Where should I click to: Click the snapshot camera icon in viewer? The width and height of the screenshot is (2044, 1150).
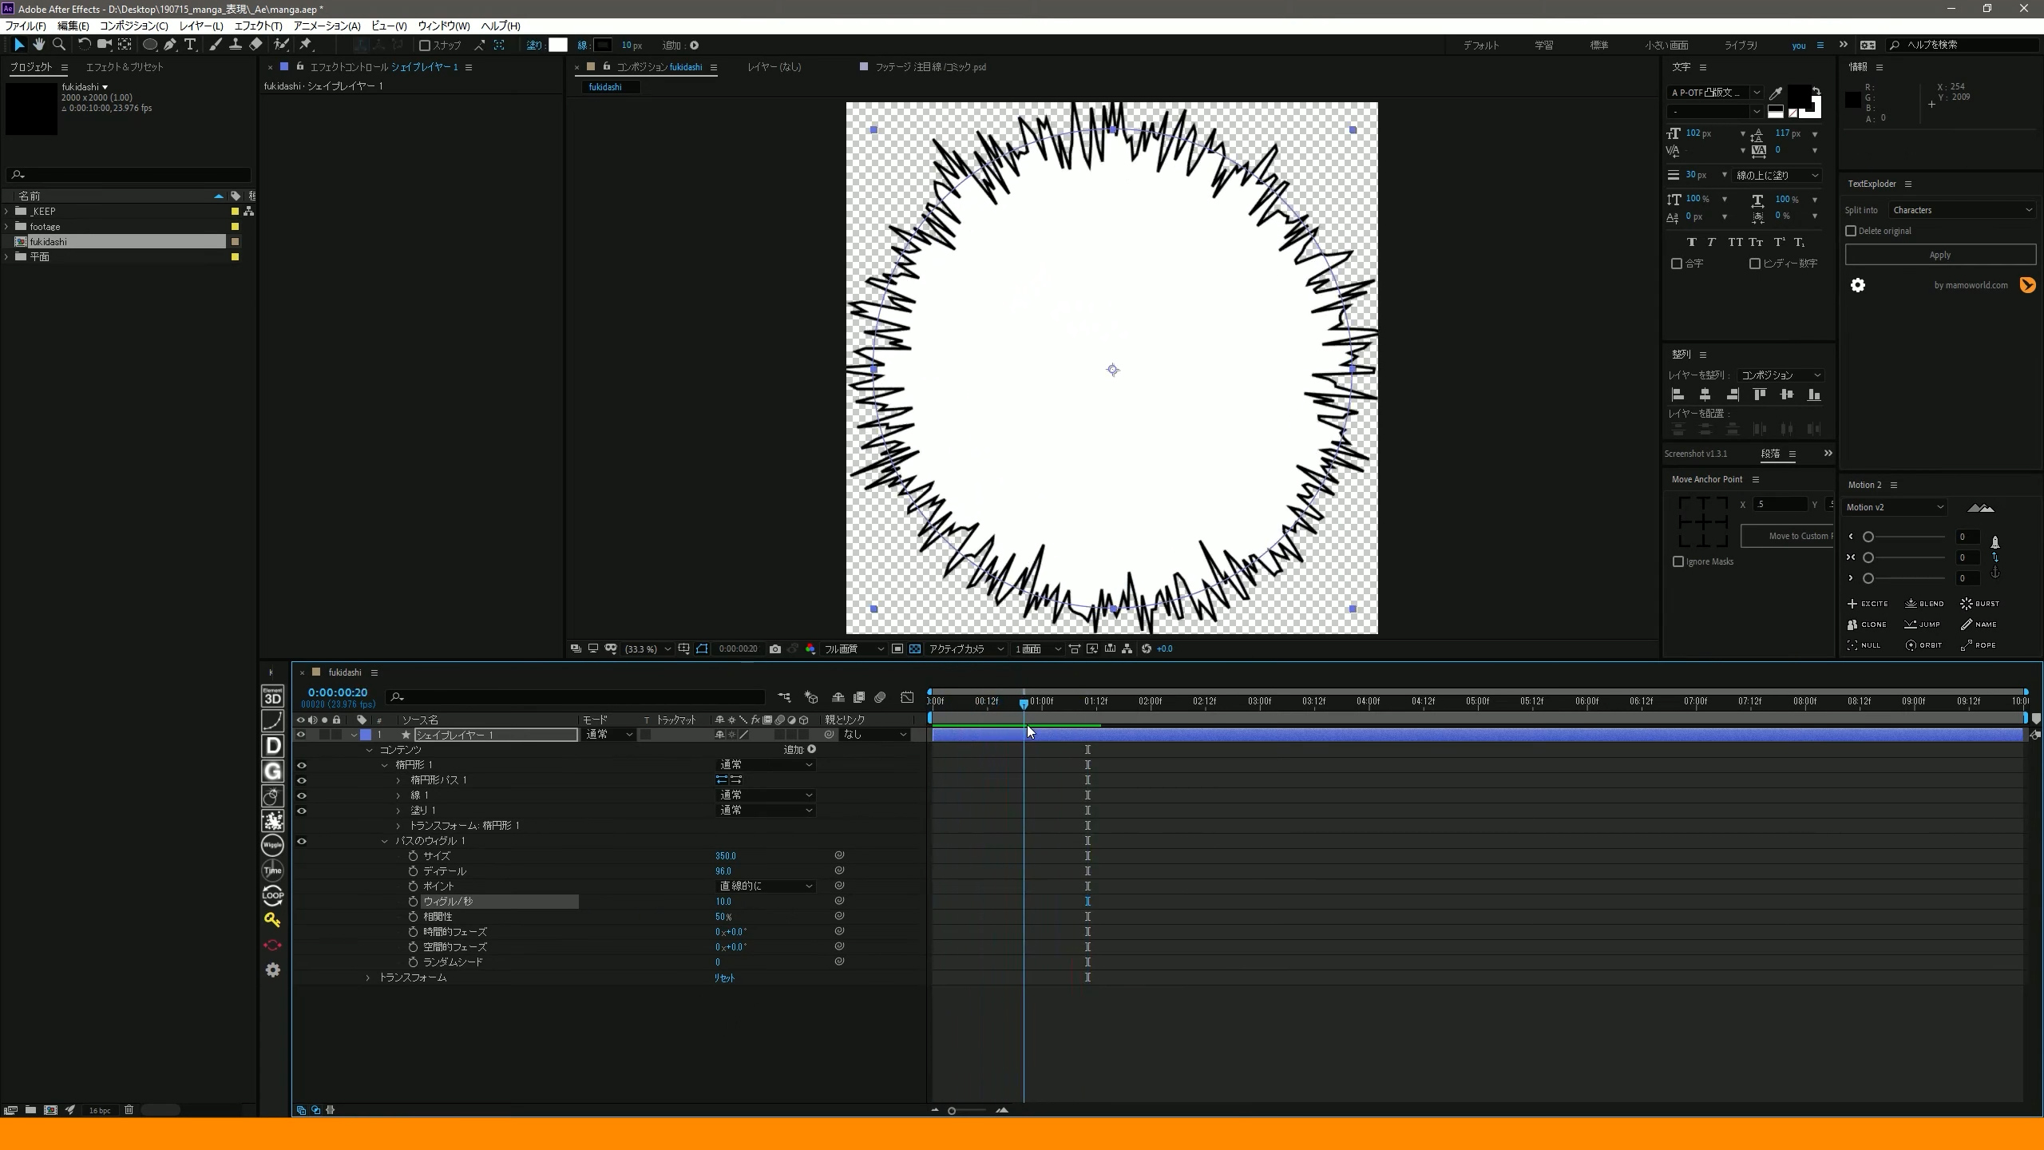coord(774,648)
